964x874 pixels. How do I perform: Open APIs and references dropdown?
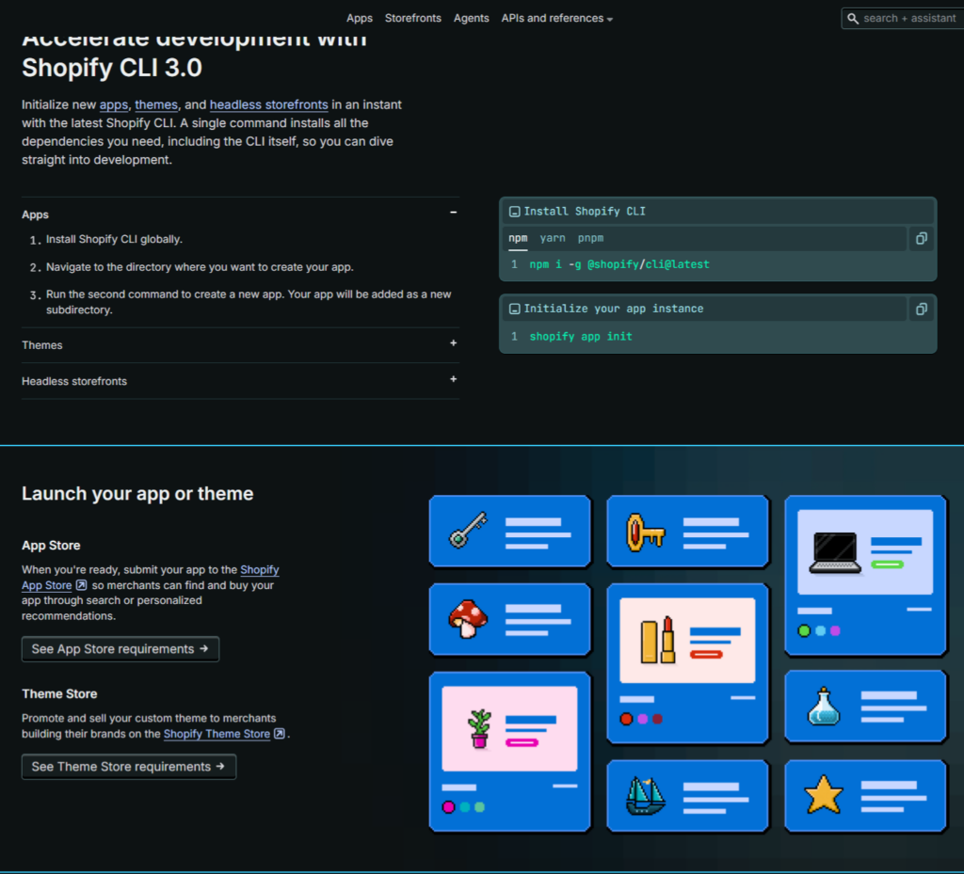(556, 19)
